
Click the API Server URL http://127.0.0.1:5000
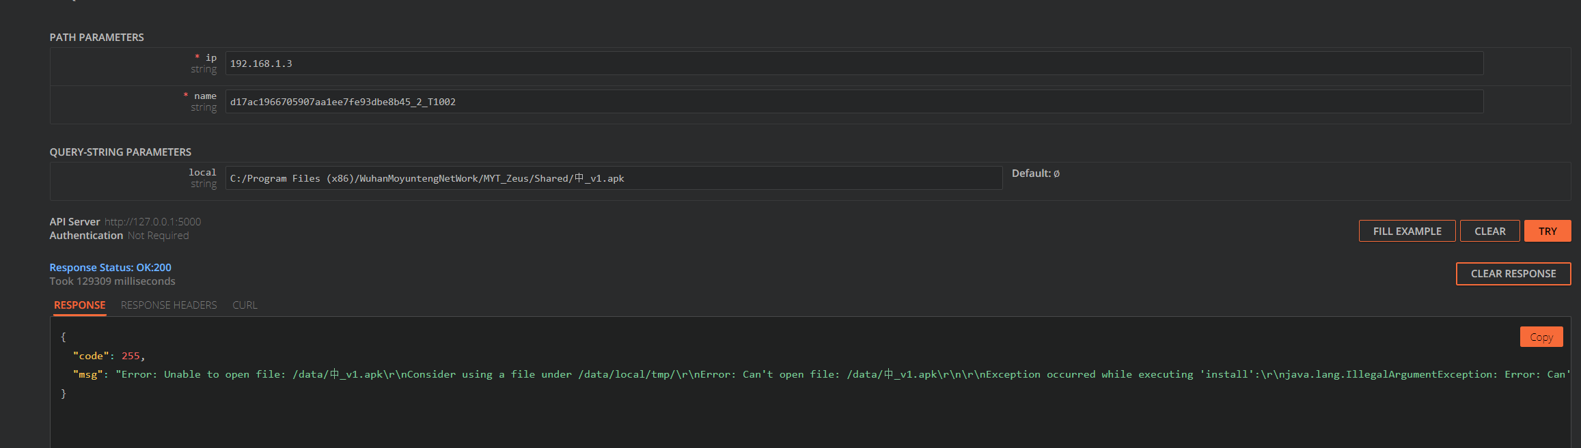tap(152, 222)
